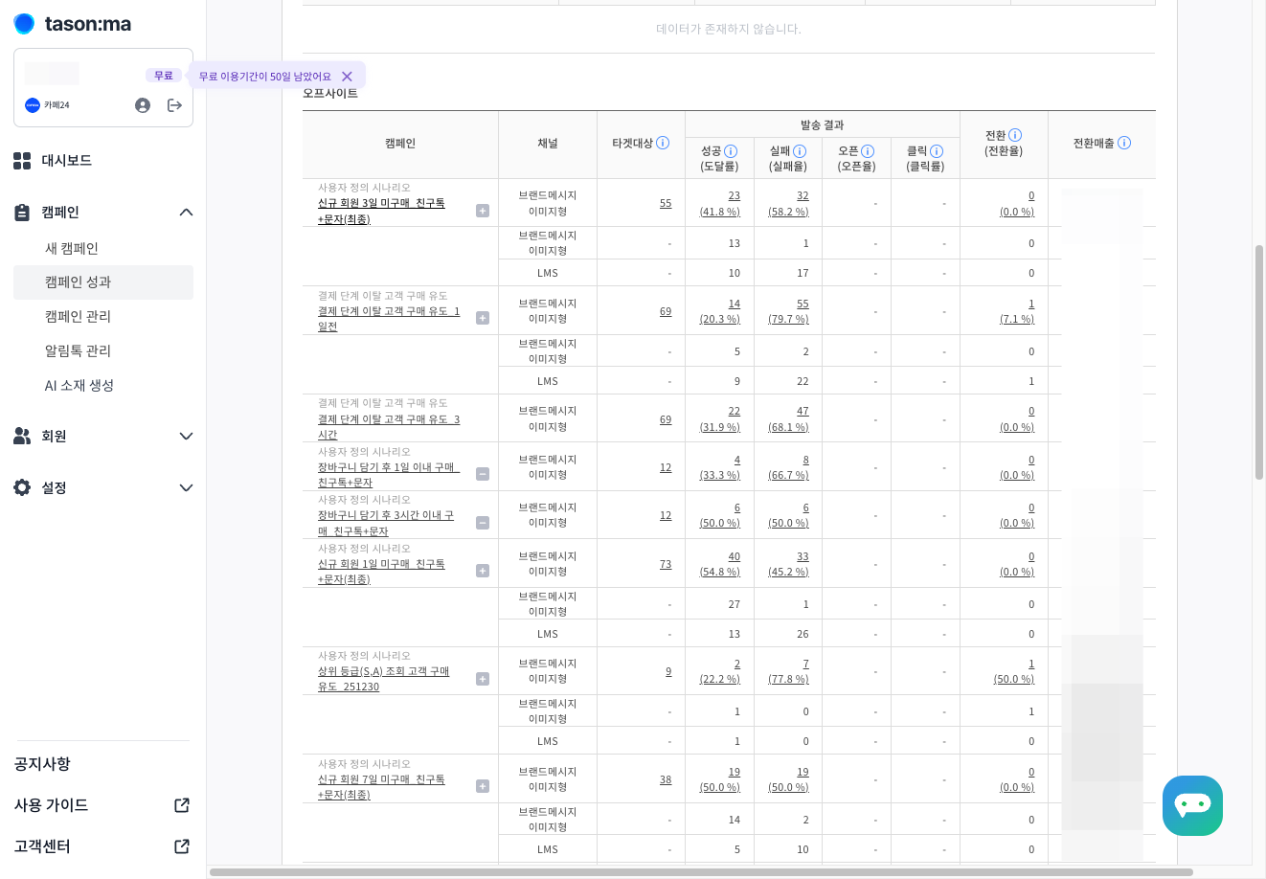Click target count 73 link
The height and width of the screenshot is (879, 1266).
[666, 564]
